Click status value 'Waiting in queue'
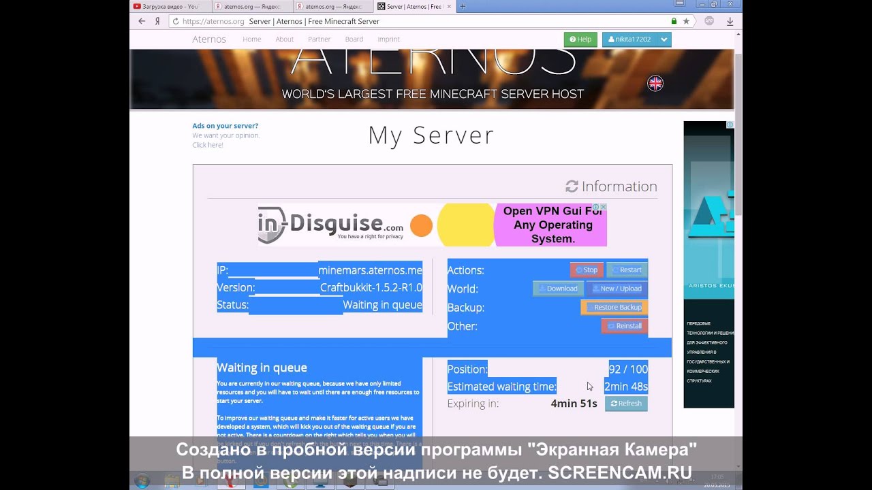 [x=382, y=305]
